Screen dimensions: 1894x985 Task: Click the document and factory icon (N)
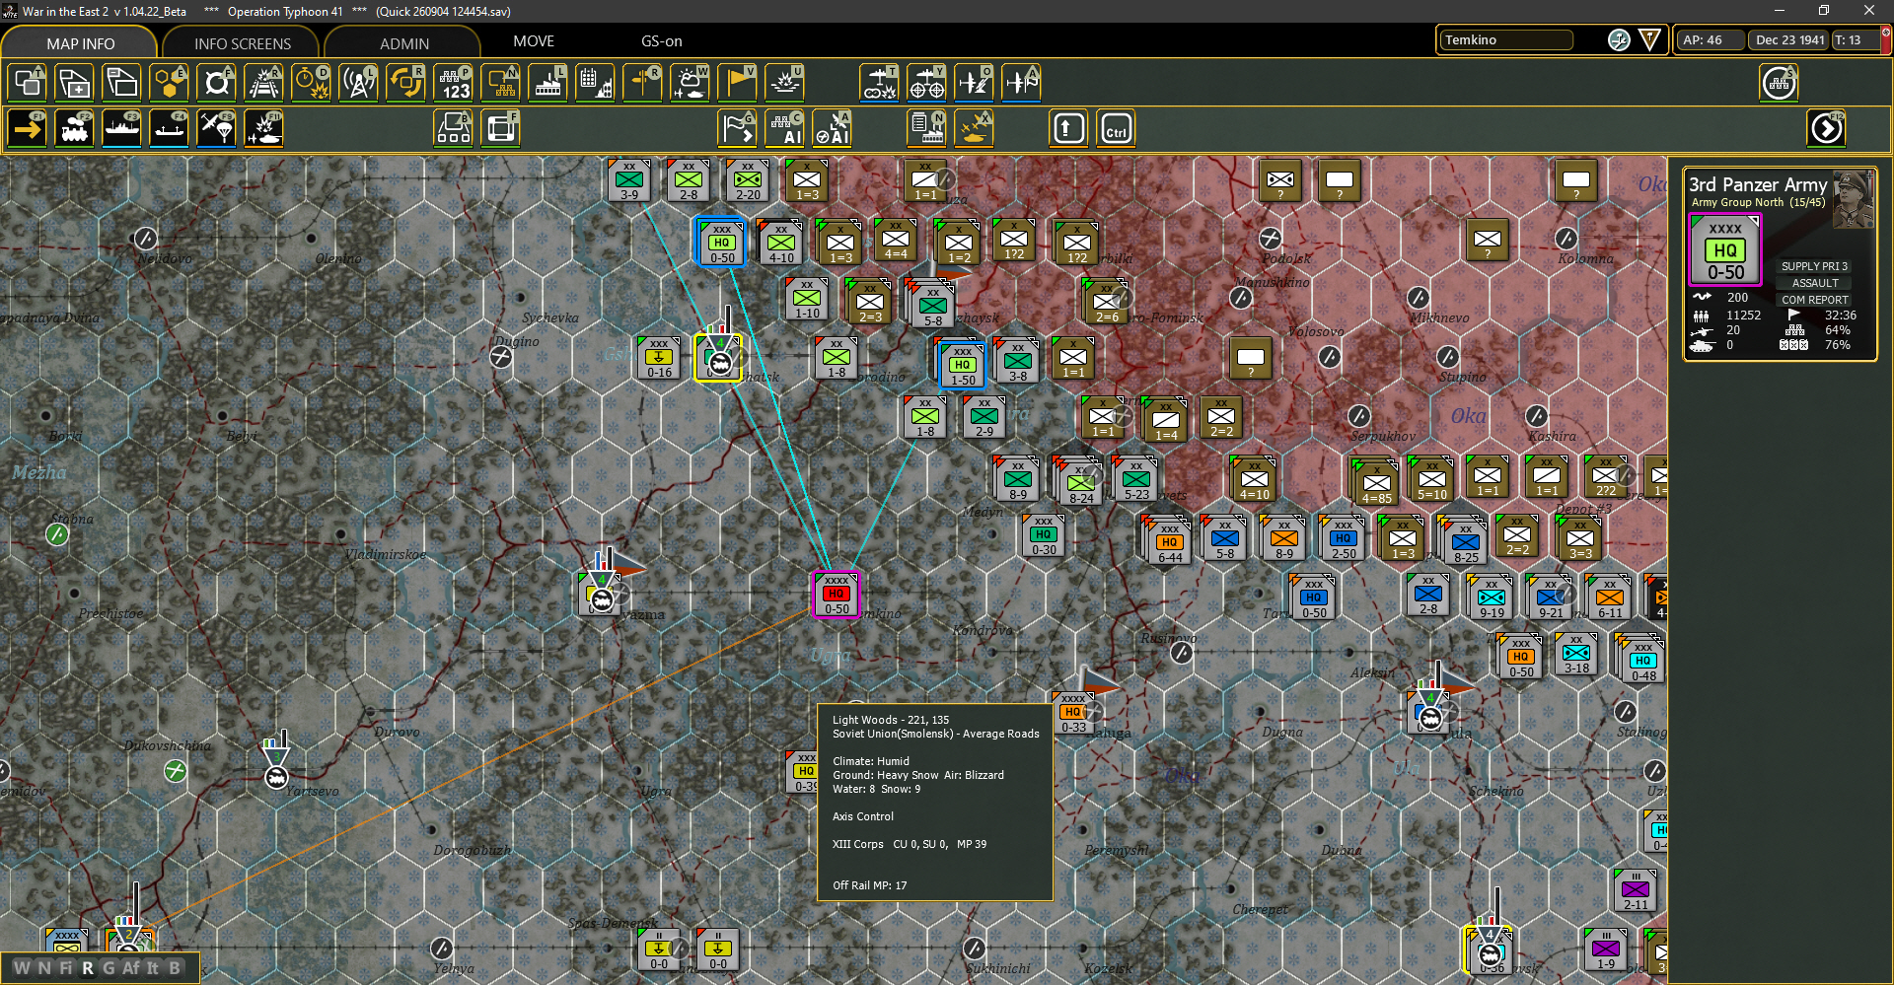click(x=927, y=128)
